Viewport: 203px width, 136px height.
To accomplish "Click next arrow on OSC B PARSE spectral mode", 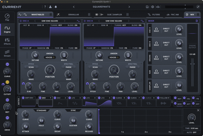I will 138,67.
